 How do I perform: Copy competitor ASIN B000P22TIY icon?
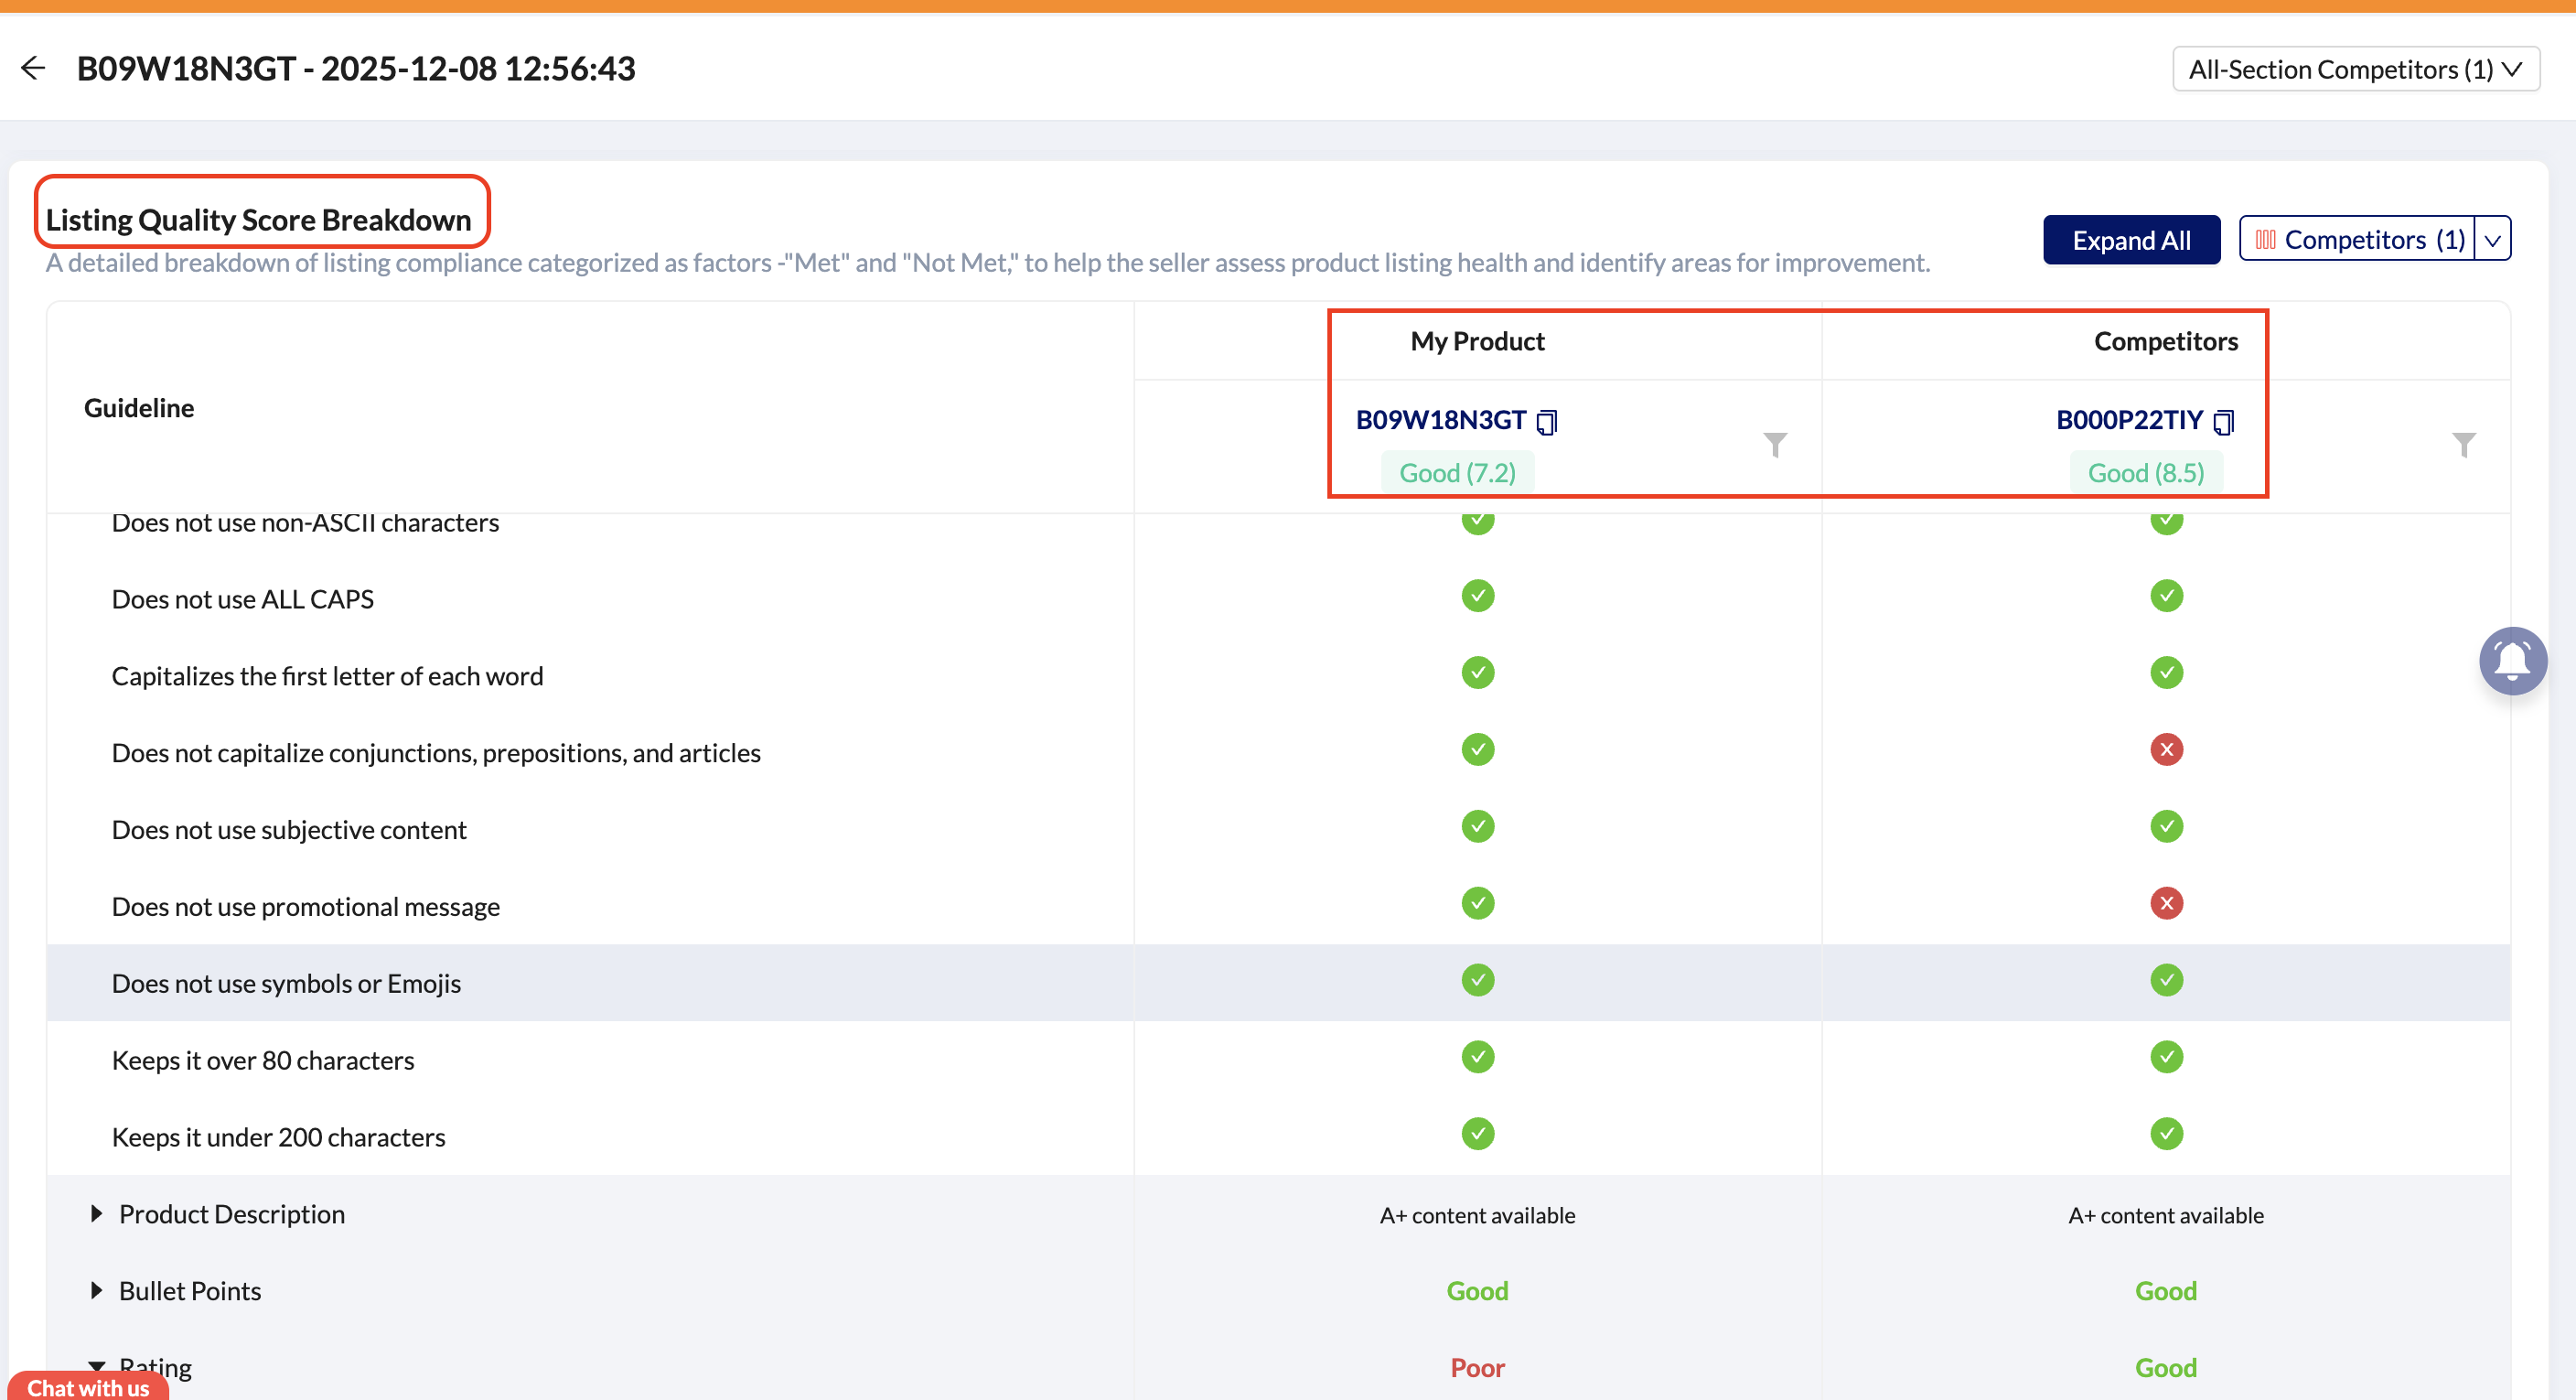point(2223,422)
